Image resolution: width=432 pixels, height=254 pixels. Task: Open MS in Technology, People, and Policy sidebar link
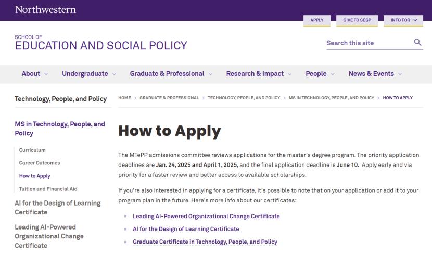point(60,129)
